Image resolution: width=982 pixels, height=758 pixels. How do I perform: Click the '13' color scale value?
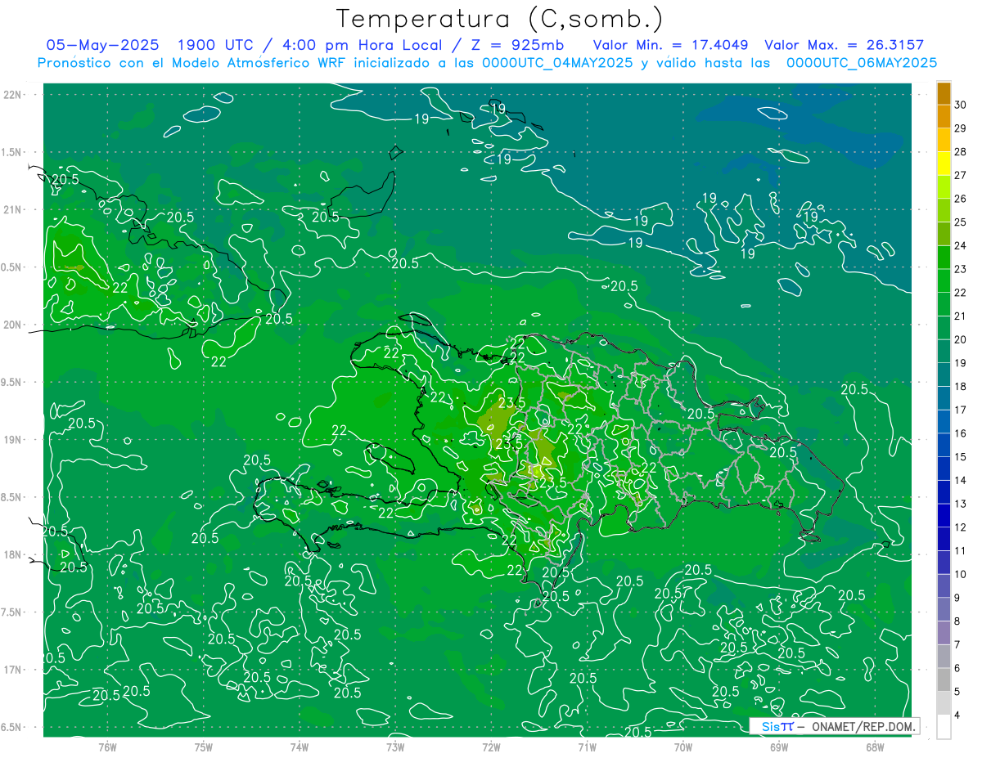[x=961, y=504]
